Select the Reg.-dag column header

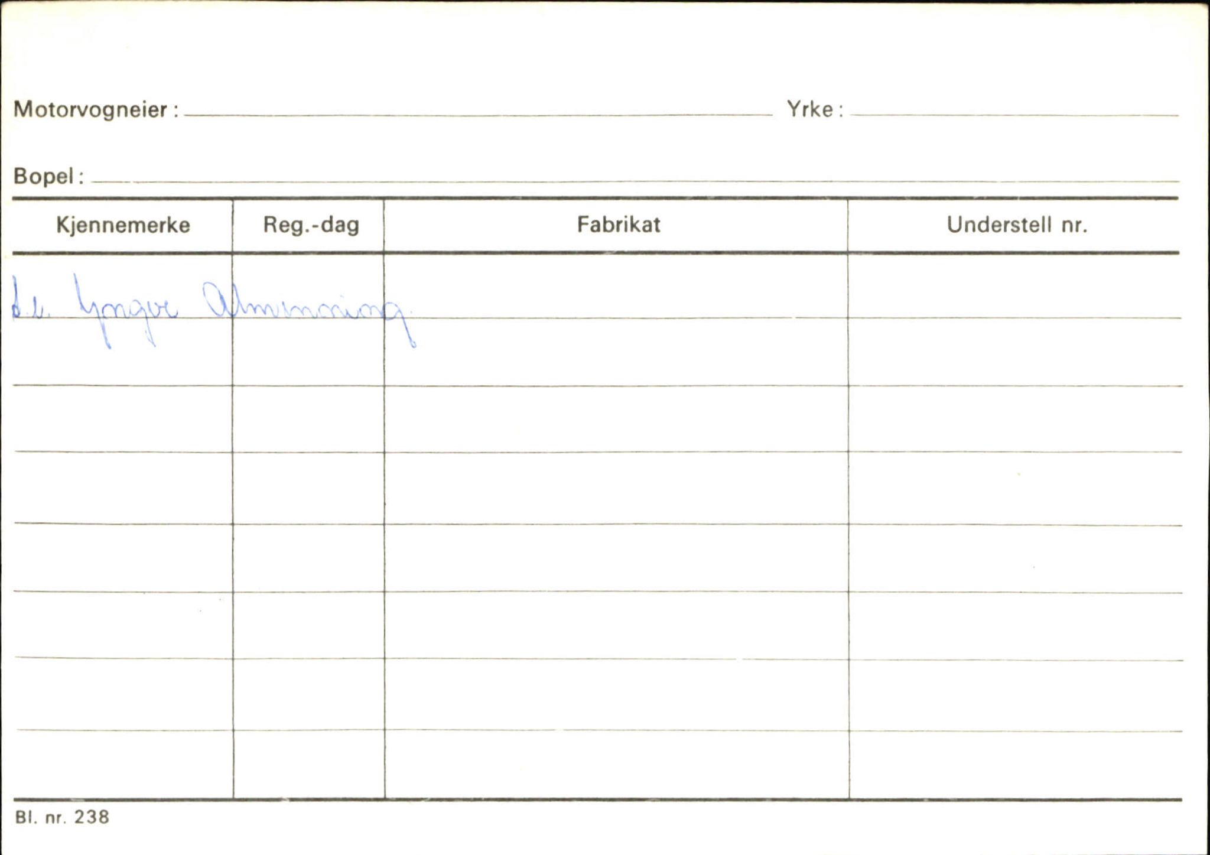[x=311, y=226]
